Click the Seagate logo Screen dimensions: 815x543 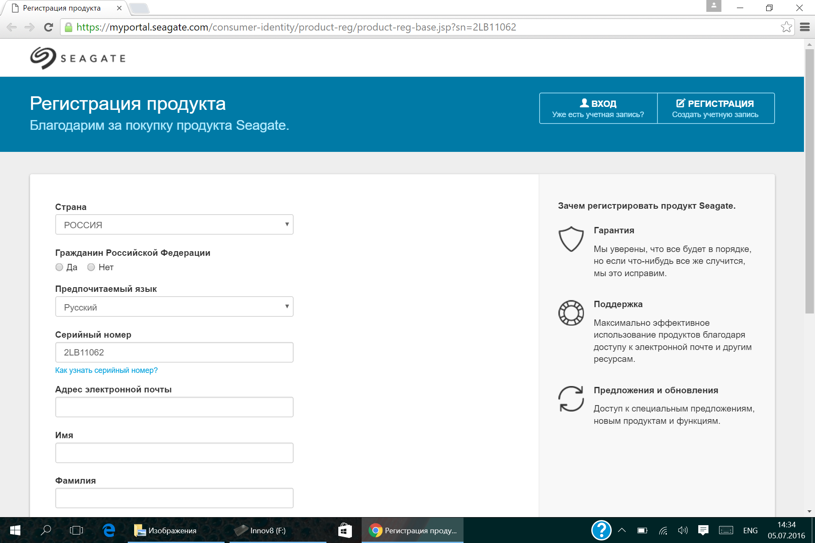pos(78,58)
